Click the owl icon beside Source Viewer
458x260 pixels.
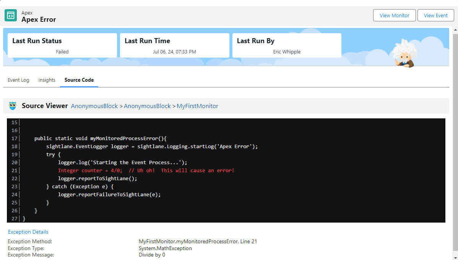point(13,106)
